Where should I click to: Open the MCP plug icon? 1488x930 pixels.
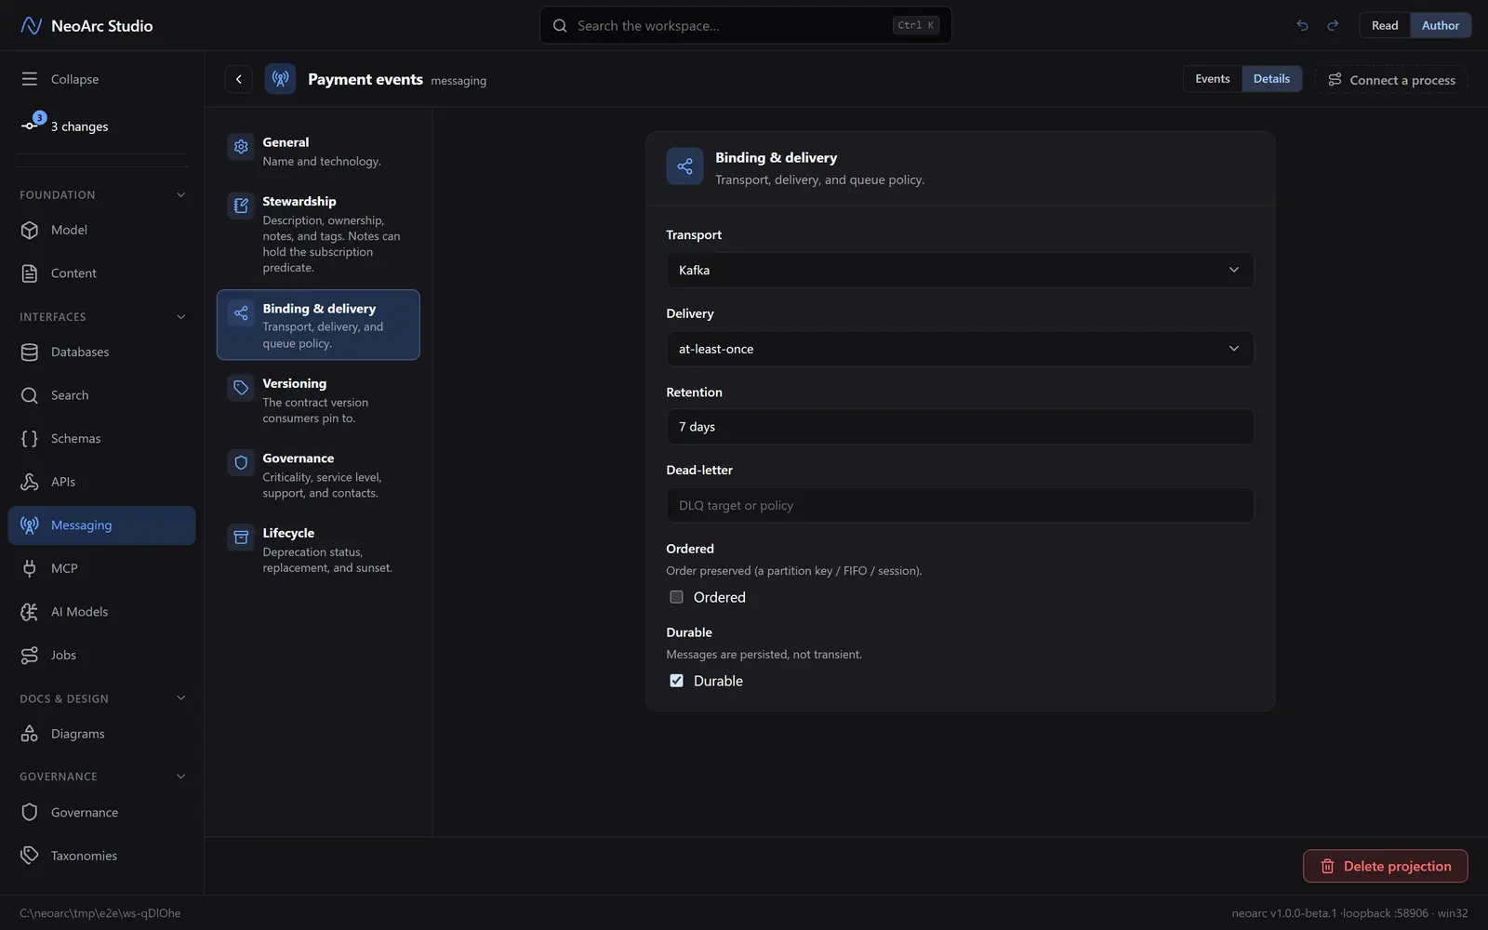(30, 568)
